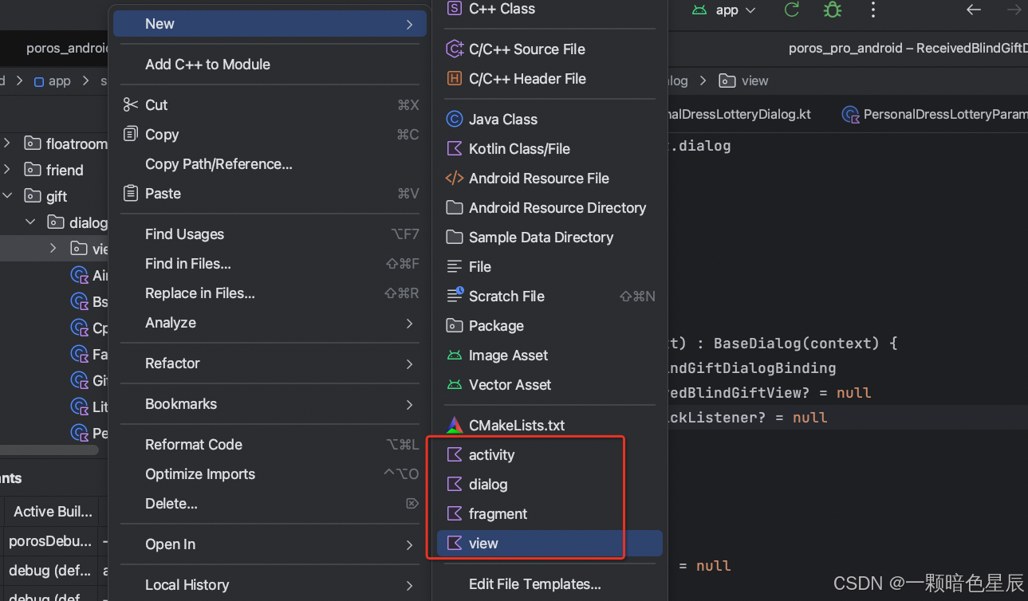This screenshot has width=1028, height=601.
Task: Open the app run configuration dropdown
Action: click(x=726, y=10)
